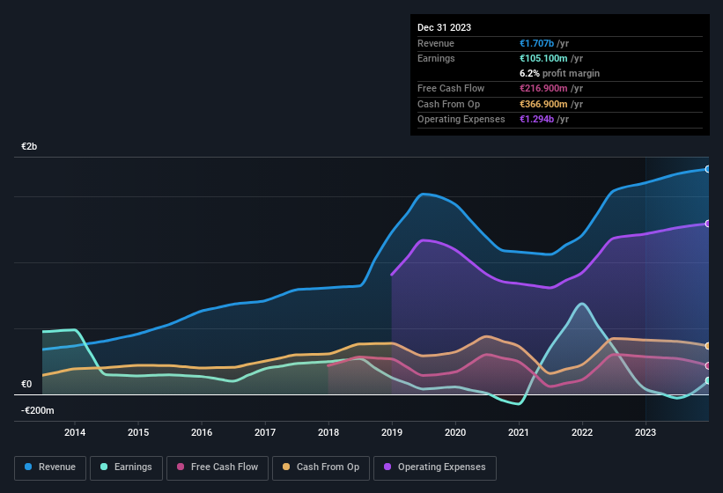This screenshot has height=493, width=723.
Task: Toggle the Revenue series in the legend
Action: tap(50, 467)
